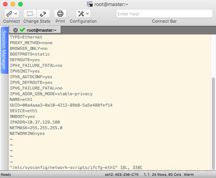This screenshot has width=216, height=178.
Task: Click the reconnect arrows icon under Change State
Action: tap(30, 14)
